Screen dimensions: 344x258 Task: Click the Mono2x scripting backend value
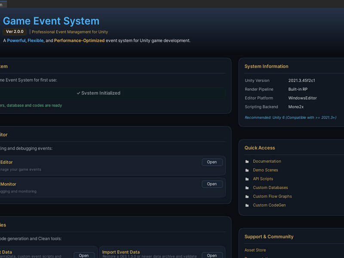click(x=296, y=107)
